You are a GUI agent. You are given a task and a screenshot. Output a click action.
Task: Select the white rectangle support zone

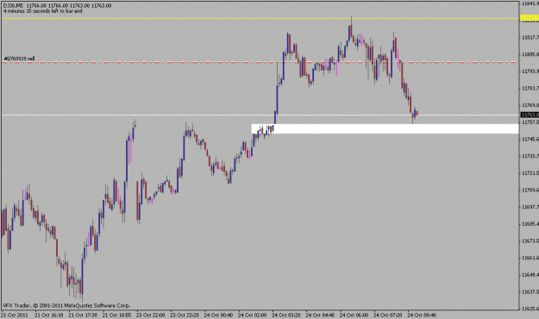385,129
